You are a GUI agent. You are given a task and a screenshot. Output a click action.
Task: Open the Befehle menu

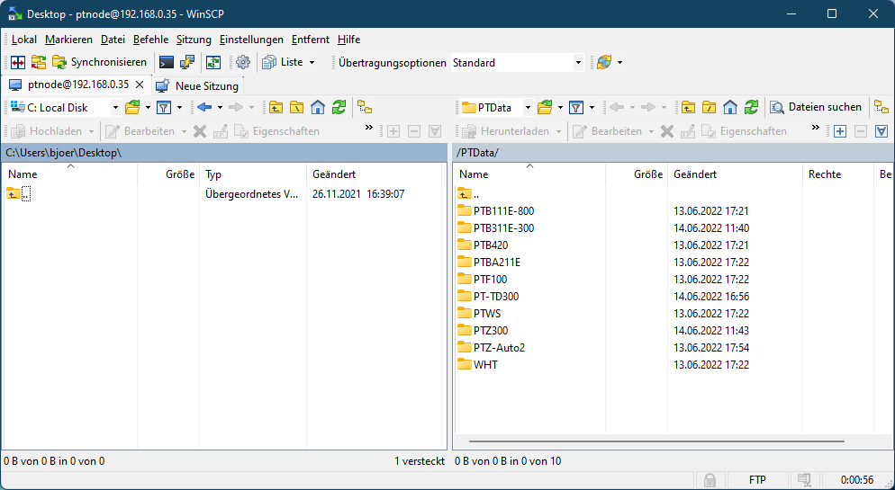(150, 40)
